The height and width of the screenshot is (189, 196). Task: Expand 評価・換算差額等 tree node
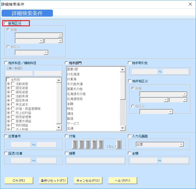[8, 109]
